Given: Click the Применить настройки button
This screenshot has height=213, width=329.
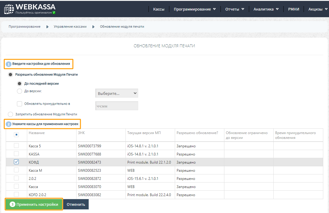Looking at the screenshot, I should 34,204.
